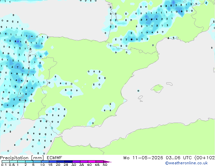Click the '10' legend scale label
The image size is (215, 166).
(x=42, y=165)
